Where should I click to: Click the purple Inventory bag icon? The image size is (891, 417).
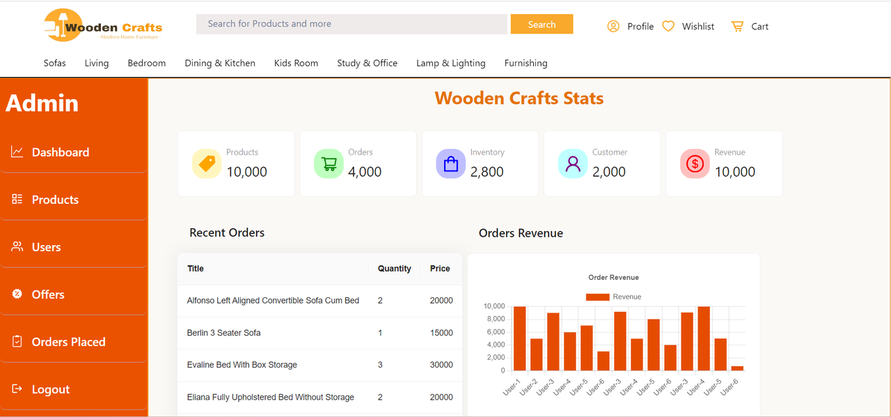[x=451, y=164]
